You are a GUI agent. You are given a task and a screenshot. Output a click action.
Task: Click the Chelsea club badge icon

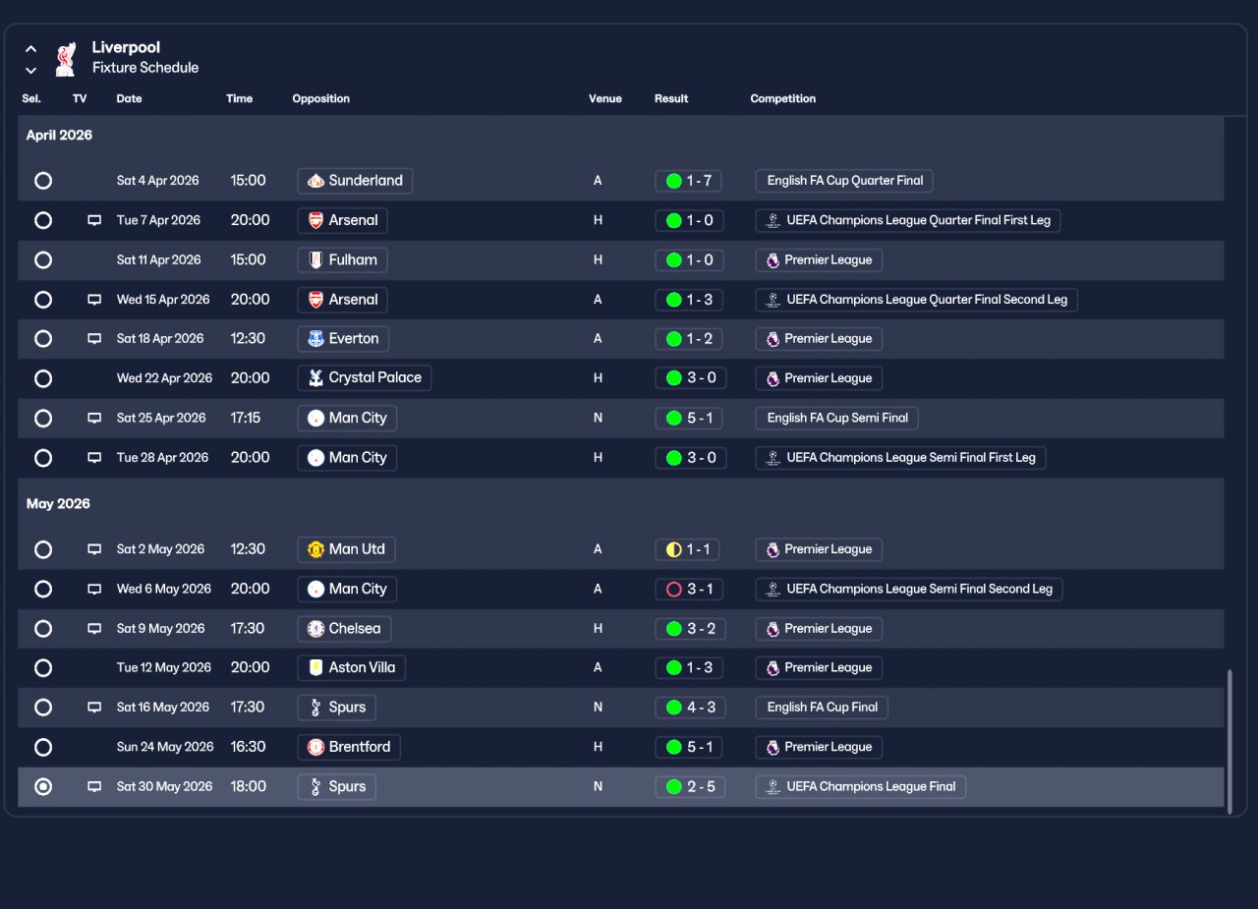[315, 628]
